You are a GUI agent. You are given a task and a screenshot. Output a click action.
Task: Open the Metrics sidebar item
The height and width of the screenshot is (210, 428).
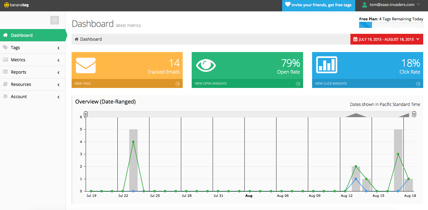click(33, 60)
